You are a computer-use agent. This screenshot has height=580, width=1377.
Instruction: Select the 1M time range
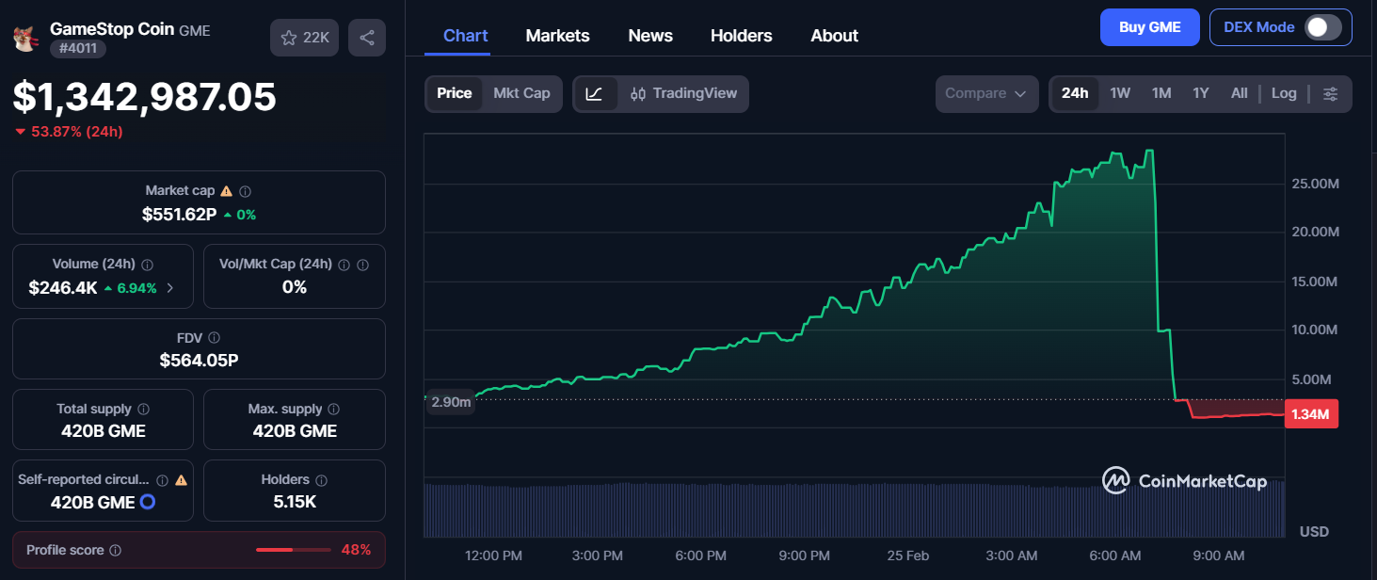click(x=1161, y=93)
